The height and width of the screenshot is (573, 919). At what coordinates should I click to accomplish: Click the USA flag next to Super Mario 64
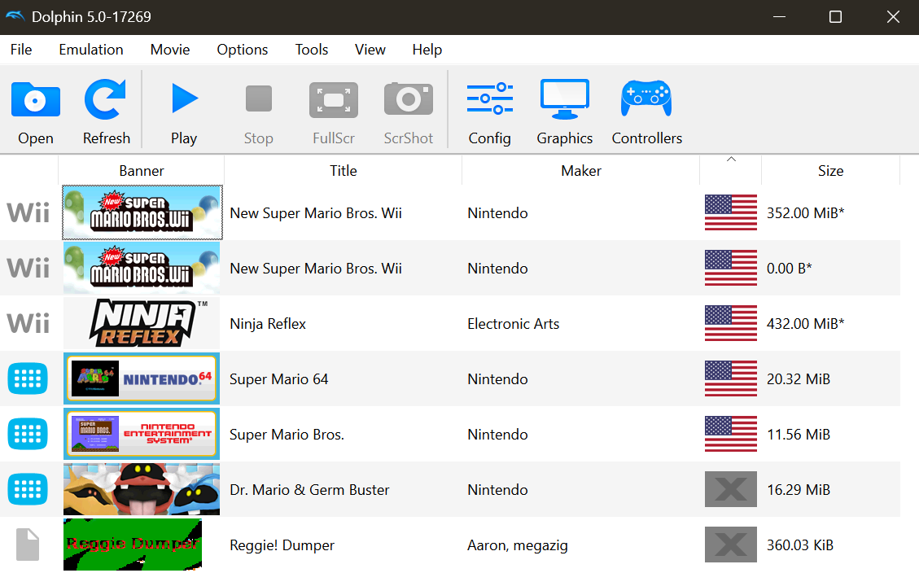tap(730, 378)
